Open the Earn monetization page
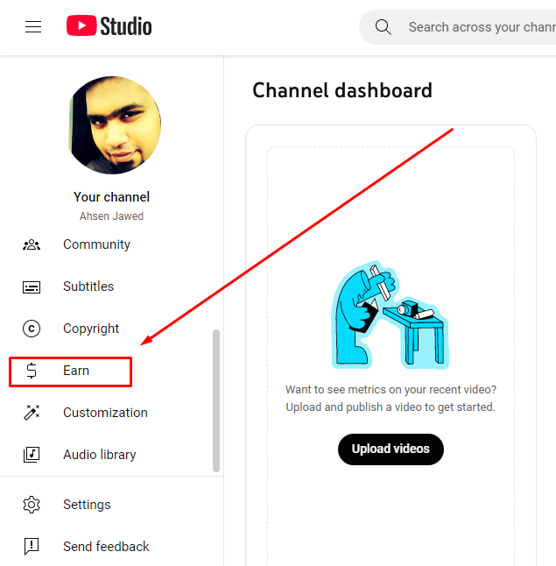The height and width of the screenshot is (566, 556). (76, 371)
